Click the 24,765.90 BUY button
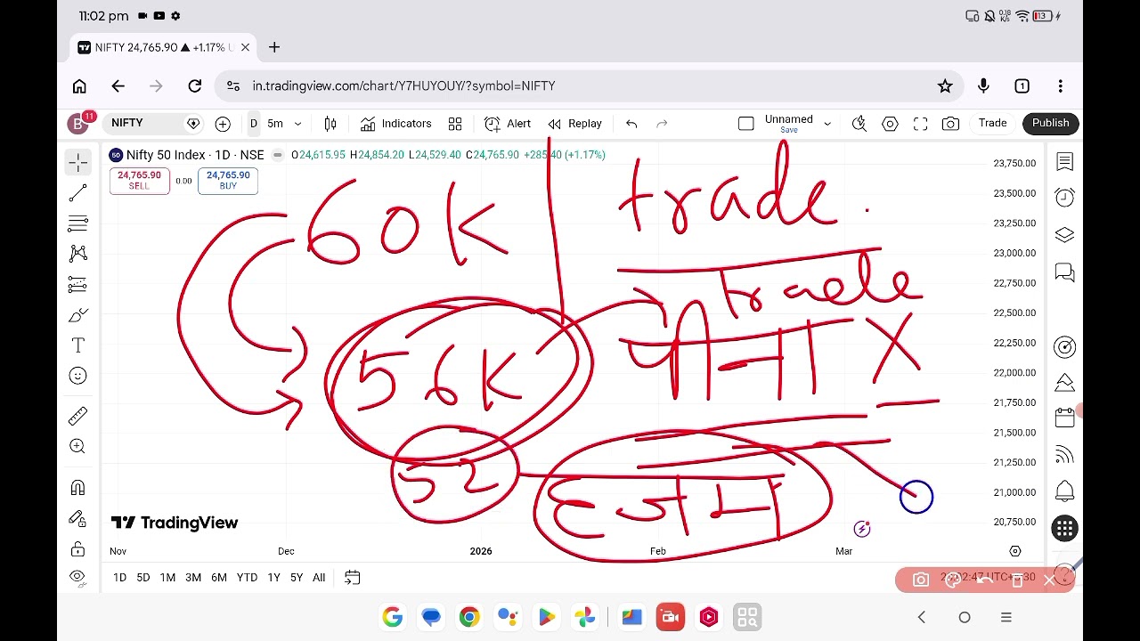The image size is (1140, 641). (228, 181)
